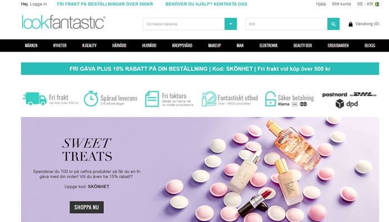The height and width of the screenshot is (222, 389).
Task: Open the SE - KR currency selector
Action: click(x=365, y=4)
